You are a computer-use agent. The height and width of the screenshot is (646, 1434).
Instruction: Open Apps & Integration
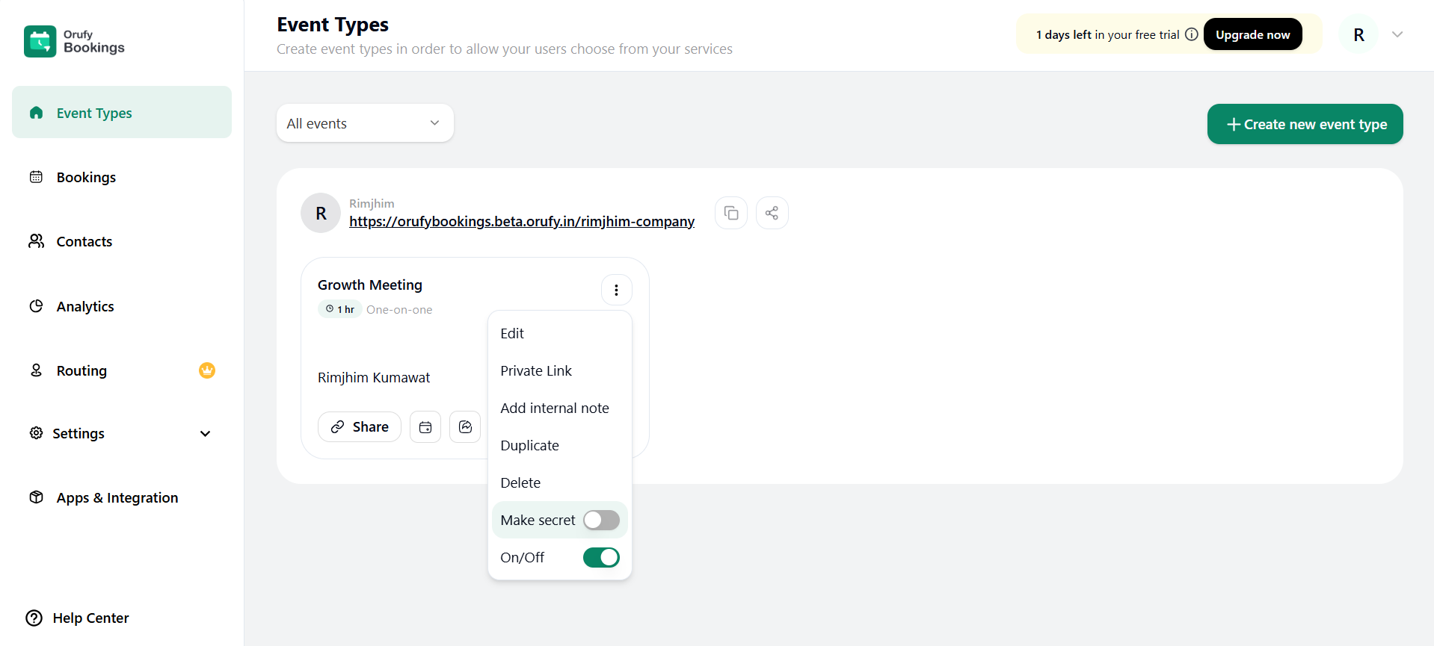pyautogui.click(x=117, y=497)
